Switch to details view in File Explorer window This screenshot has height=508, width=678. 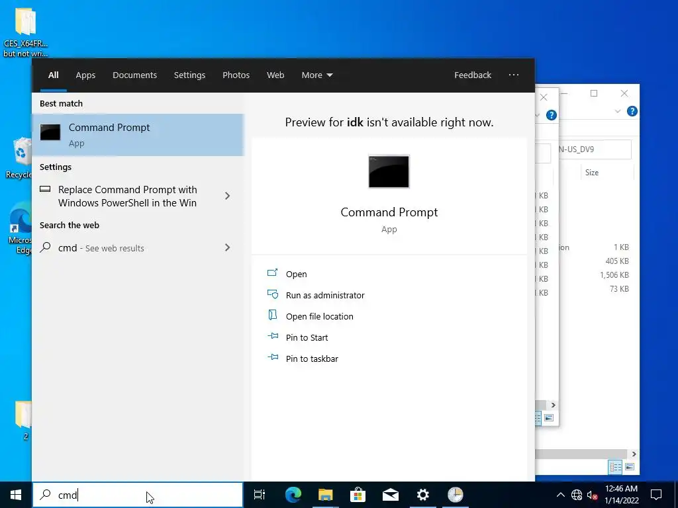[615, 466]
